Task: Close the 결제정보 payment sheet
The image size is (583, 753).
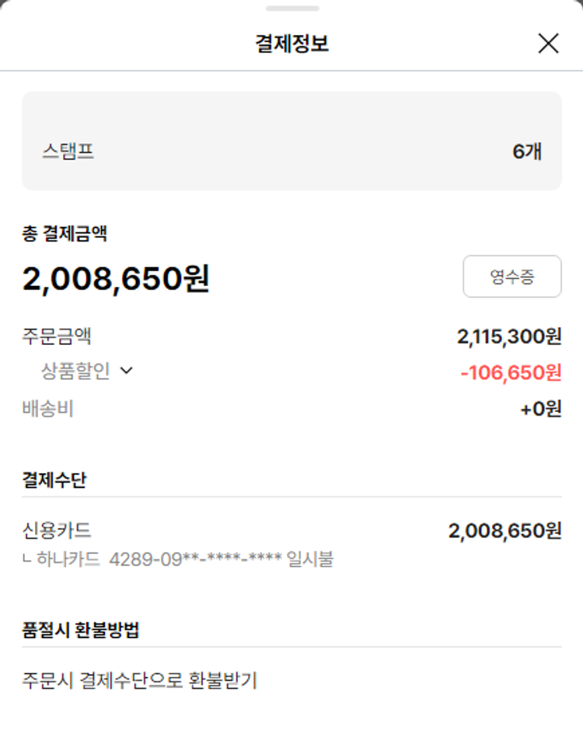Action: click(x=548, y=44)
